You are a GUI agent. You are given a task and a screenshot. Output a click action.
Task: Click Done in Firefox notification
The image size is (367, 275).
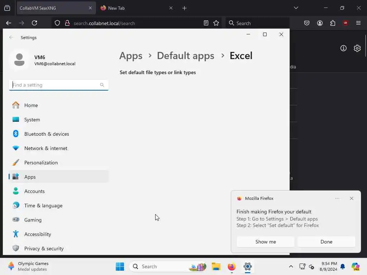[326, 242]
